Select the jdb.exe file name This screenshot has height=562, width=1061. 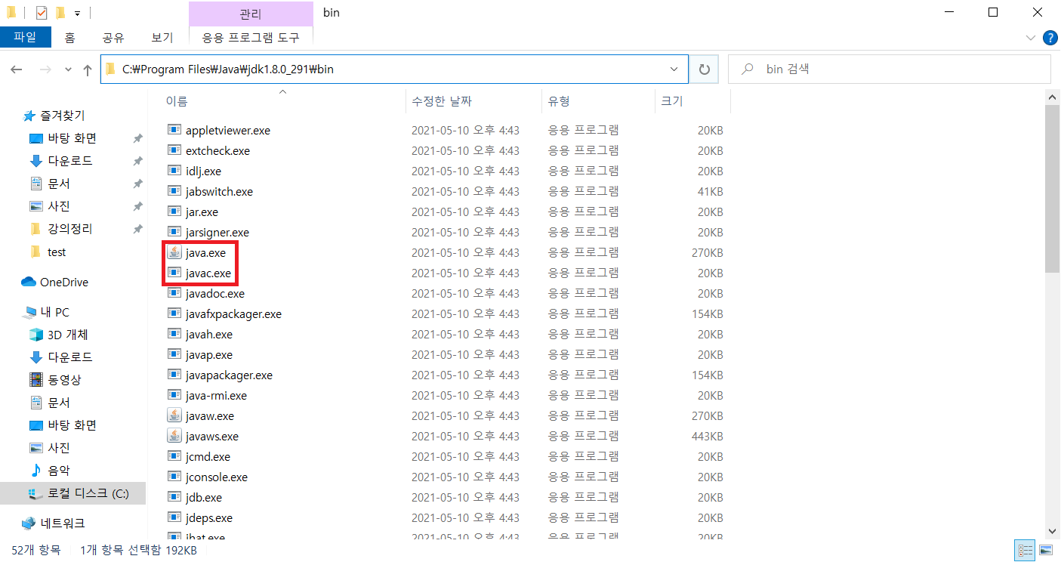(204, 497)
